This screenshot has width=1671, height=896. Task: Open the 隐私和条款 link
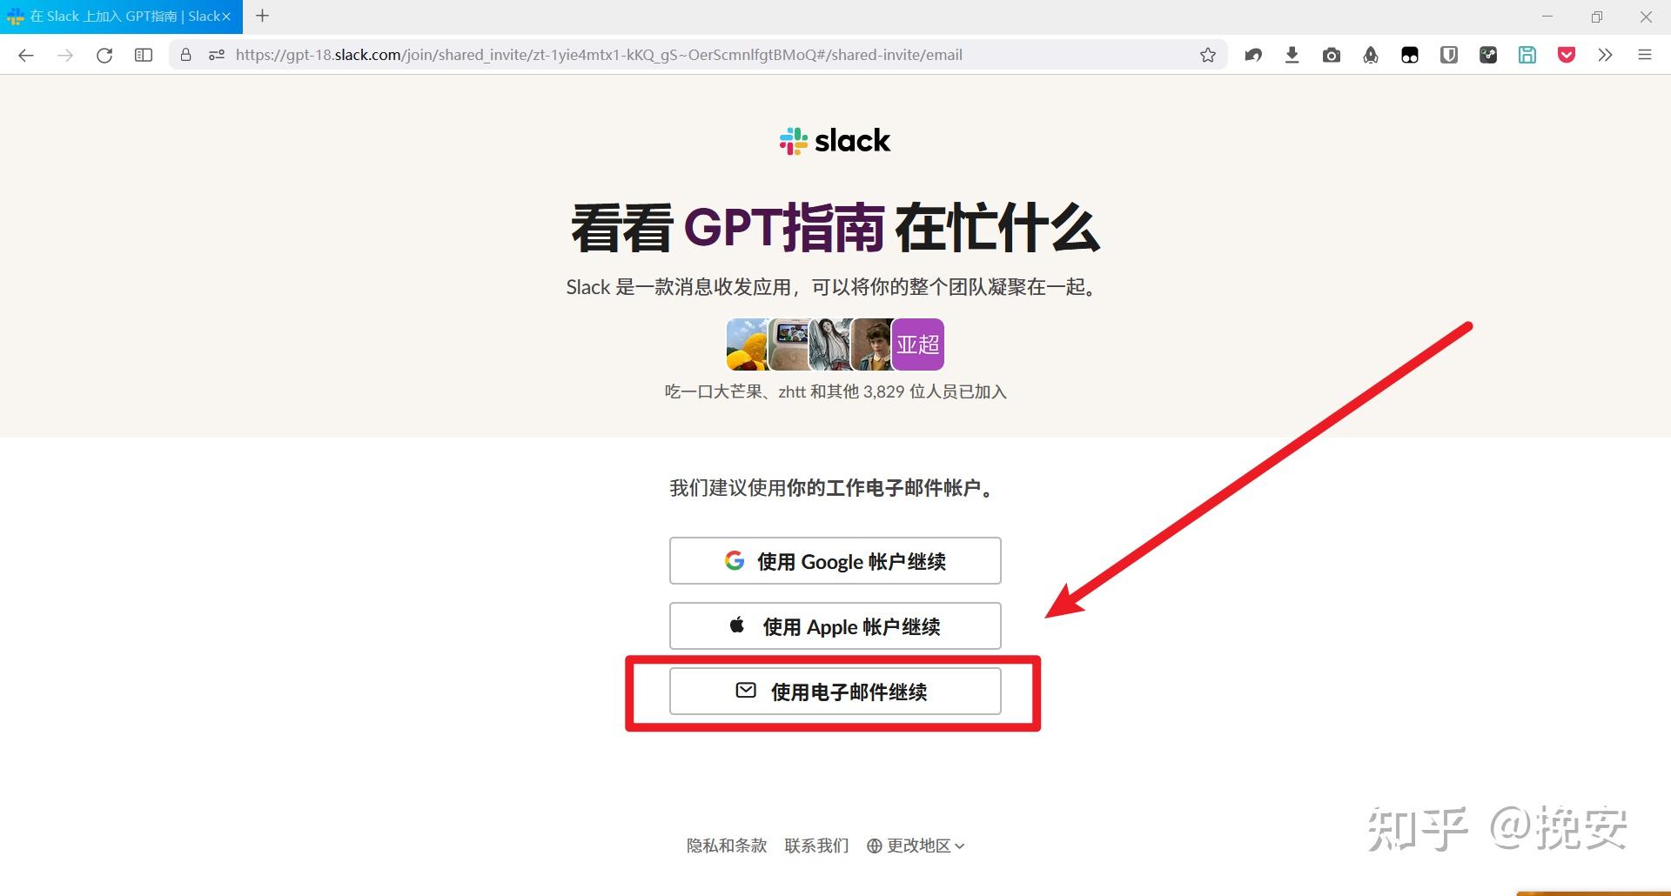727,846
